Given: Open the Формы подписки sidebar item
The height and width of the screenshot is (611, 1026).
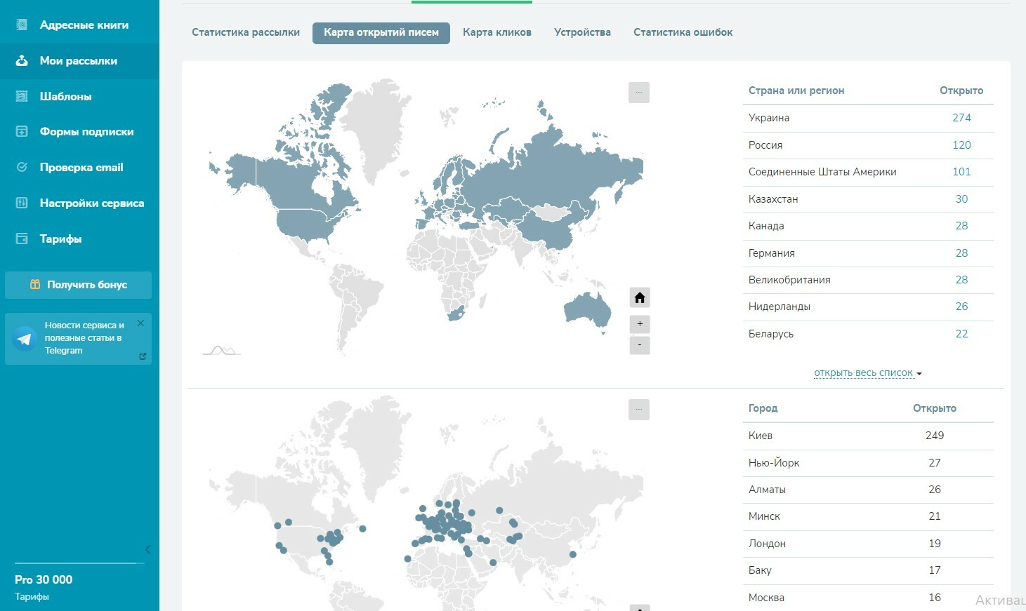Looking at the screenshot, I should [x=86, y=132].
